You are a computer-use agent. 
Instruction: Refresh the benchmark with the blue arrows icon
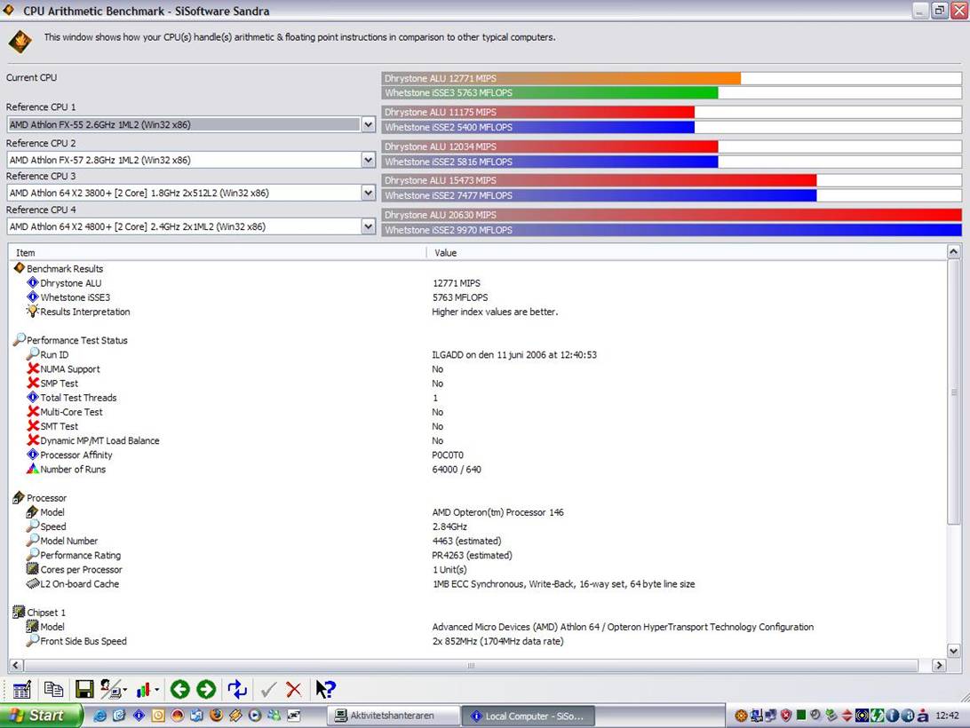click(237, 689)
